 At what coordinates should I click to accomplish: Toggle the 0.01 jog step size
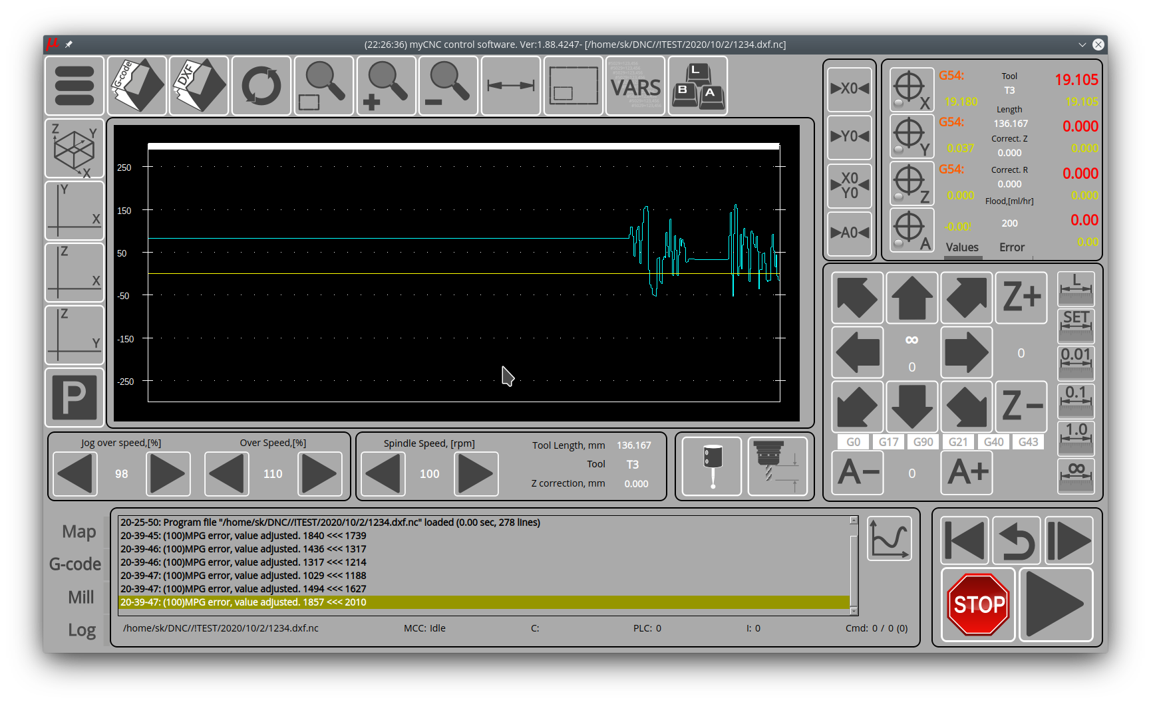coord(1075,362)
